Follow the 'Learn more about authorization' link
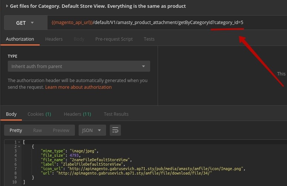The image size is (287, 186). pos(78,87)
